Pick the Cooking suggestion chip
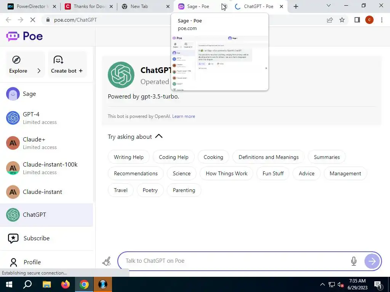Viewport: 390px width, 292px height. pyautogui.click(x=213, y=157)
